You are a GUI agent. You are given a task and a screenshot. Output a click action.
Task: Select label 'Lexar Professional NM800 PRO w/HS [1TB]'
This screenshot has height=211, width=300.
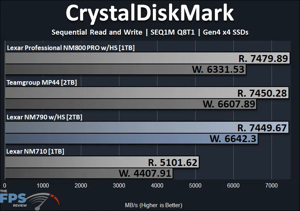pos(70,48)
